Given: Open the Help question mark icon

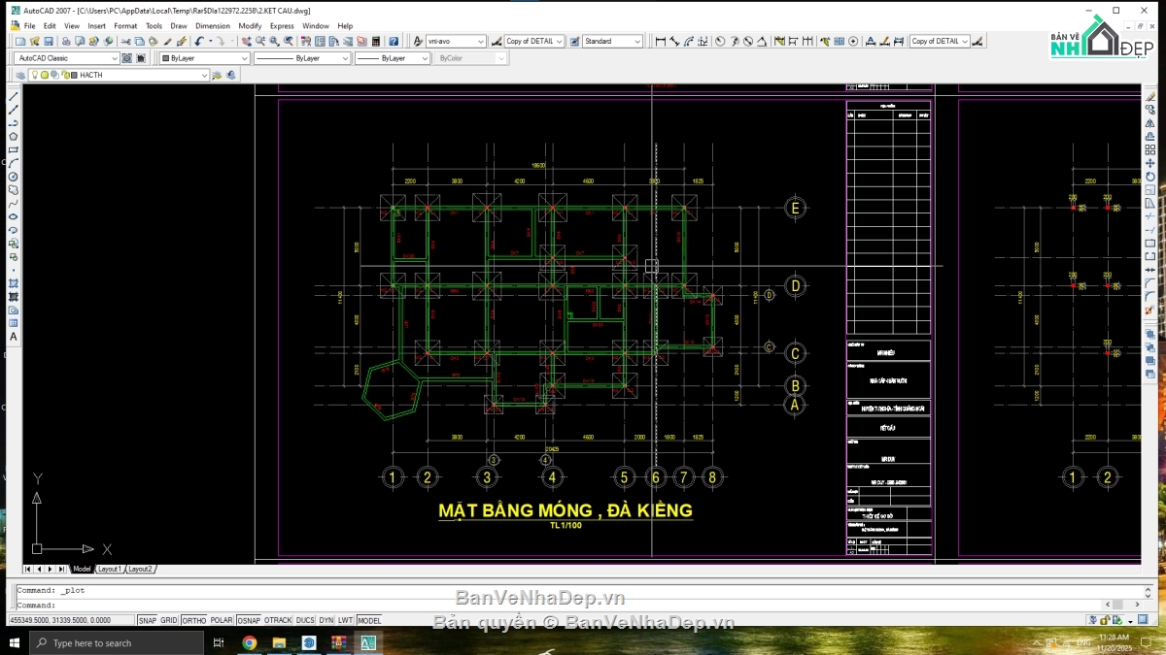Looking at the screenshot, I should [x=394, y=42].
